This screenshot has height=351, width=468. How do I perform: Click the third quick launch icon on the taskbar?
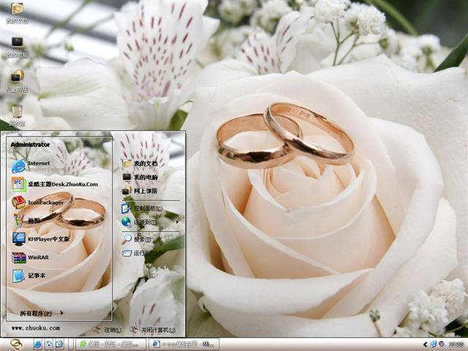click(x=59, y=344)
